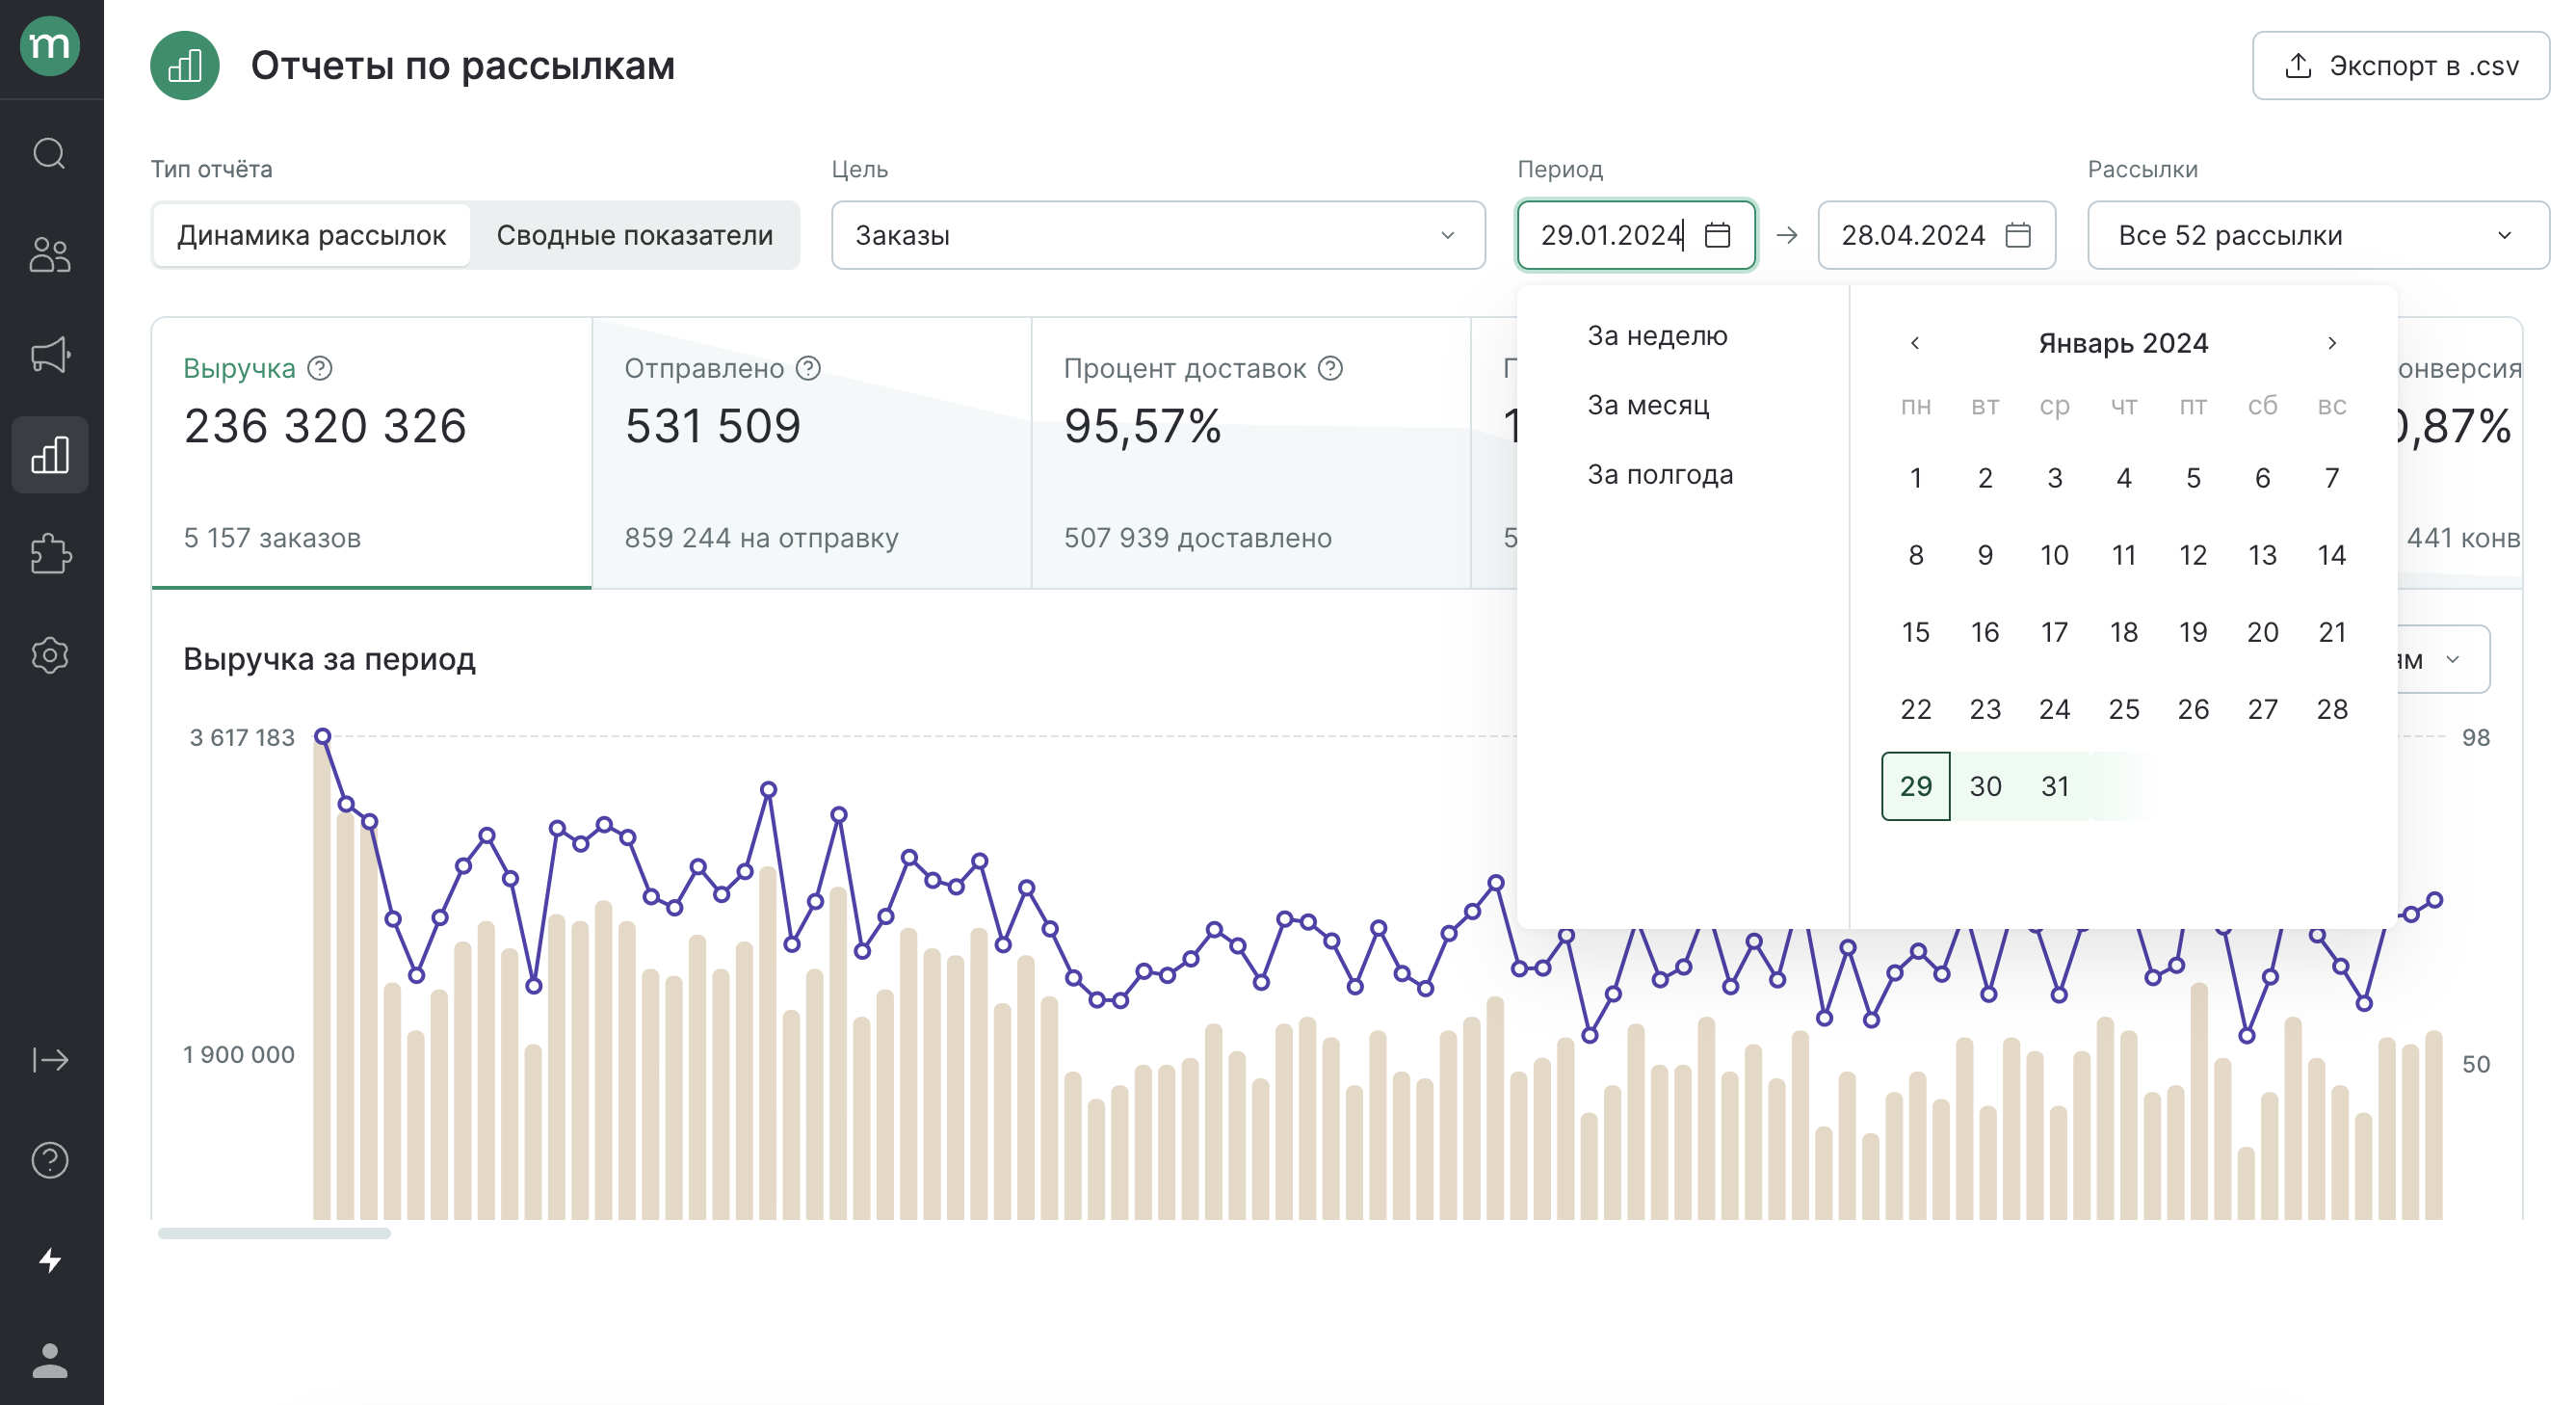The width and height of the screenshot is (2576, 1405).
Task: Click the green reports header icon
Action: coord(185,66)
